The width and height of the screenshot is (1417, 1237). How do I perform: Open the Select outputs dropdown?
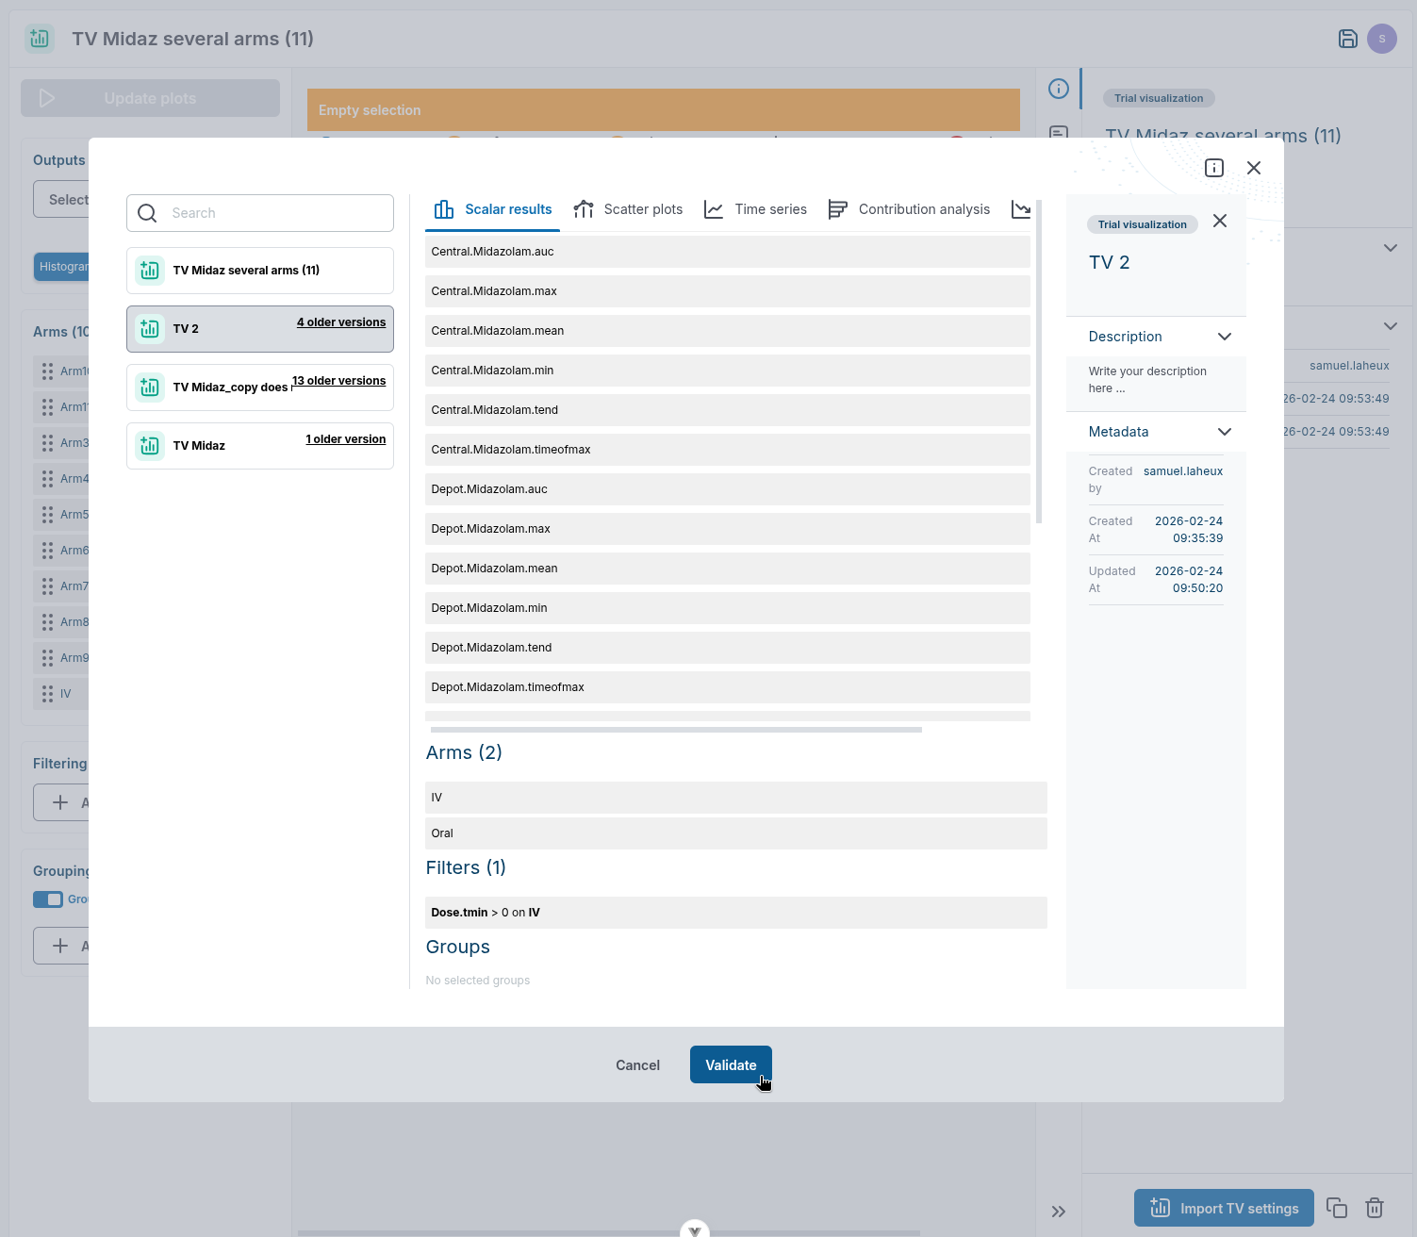62,200
